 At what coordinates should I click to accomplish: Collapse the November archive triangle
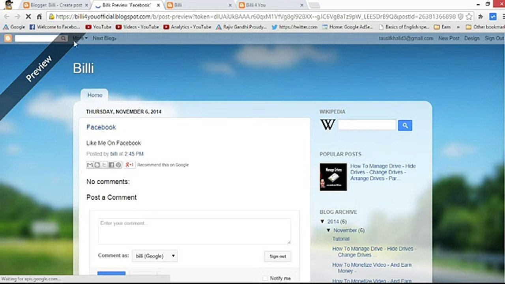click(x=329, y=230)
